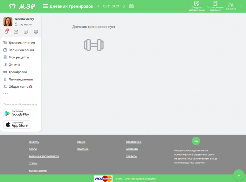Open Вес и измерения in sidebar
Image resolution: width=246 pixels, height=182 pixels.
(21, 50)
